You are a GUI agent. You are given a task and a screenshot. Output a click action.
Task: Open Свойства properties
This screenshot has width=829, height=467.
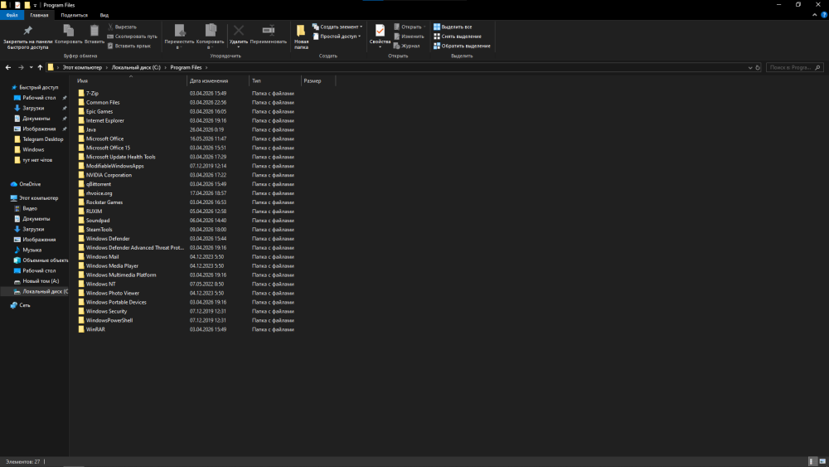point(380,36)
